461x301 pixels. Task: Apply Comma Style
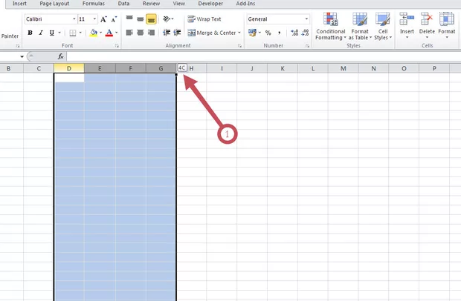[x=279, y=33]
